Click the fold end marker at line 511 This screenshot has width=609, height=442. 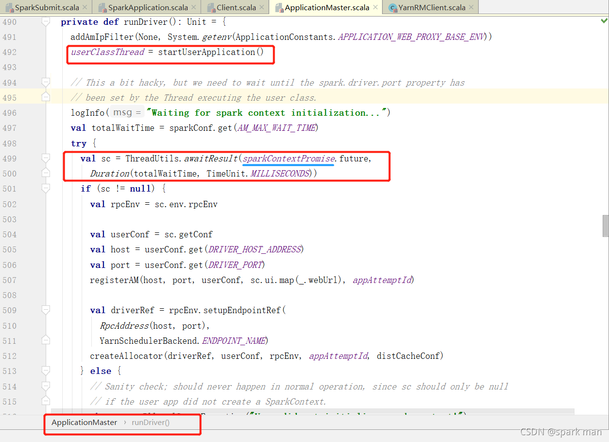click(x=46, y=340)
